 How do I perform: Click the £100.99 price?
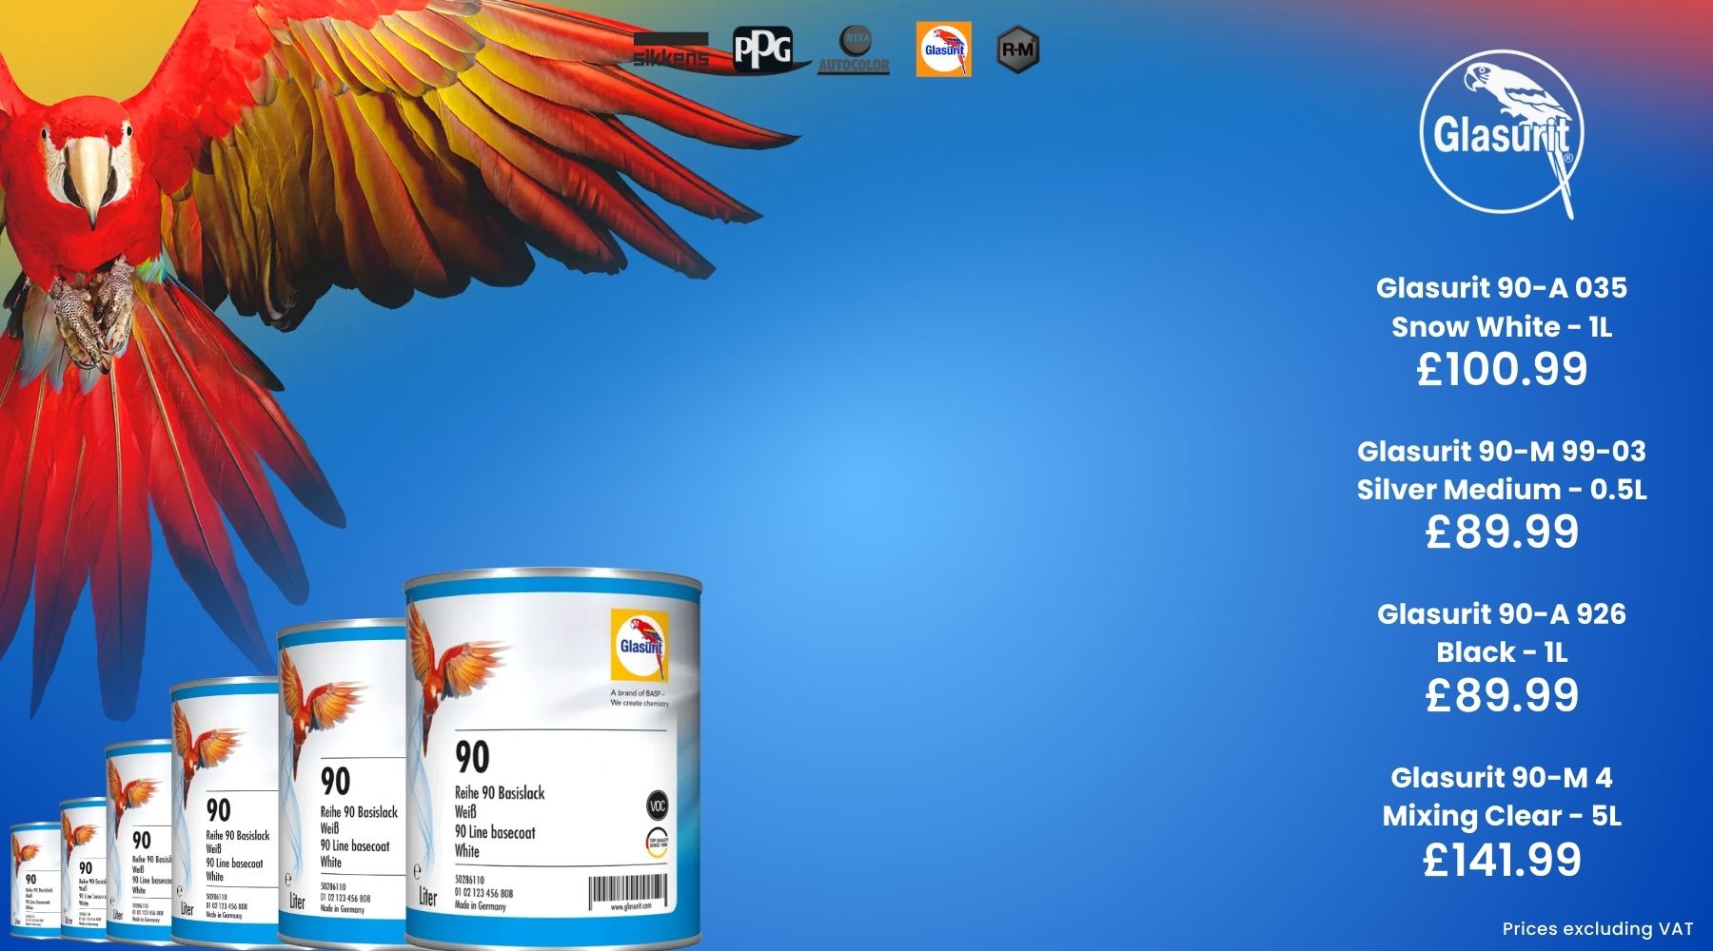[1501, 369]
